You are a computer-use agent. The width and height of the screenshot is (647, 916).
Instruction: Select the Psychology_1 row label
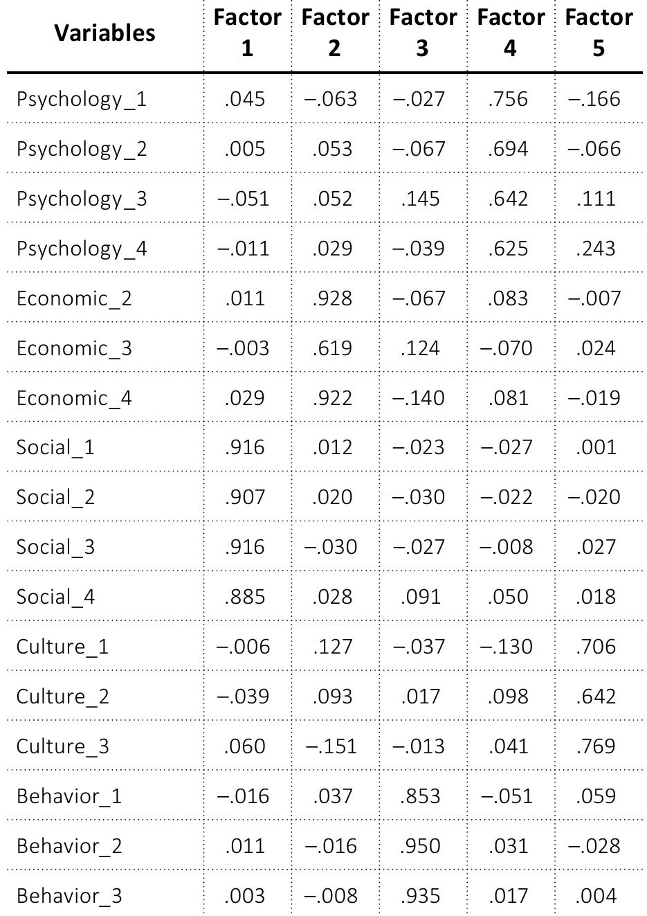tap(82, 99)
